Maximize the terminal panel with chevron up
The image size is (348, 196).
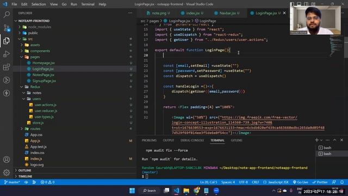click(335, 140)
